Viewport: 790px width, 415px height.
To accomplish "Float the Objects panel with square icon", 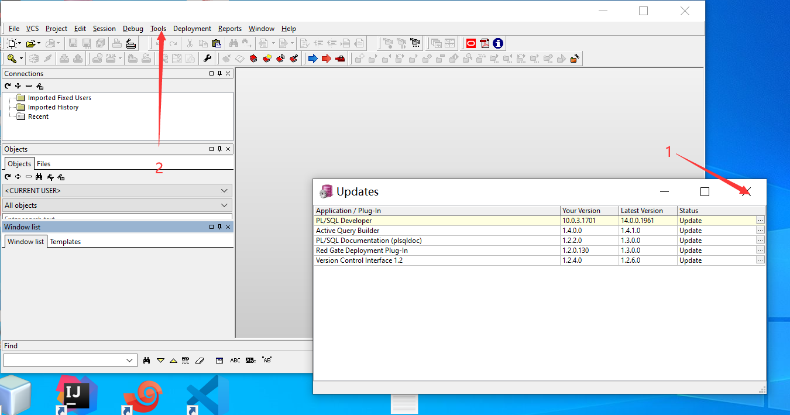I will [212, 149].
